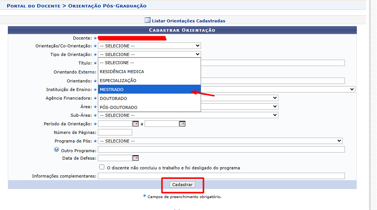Click the Data de Defesa field
The height and width of the screenshot is (210, 377).
tap(115, 158)
